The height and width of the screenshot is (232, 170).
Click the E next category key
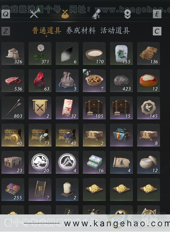tap(157, 14)
